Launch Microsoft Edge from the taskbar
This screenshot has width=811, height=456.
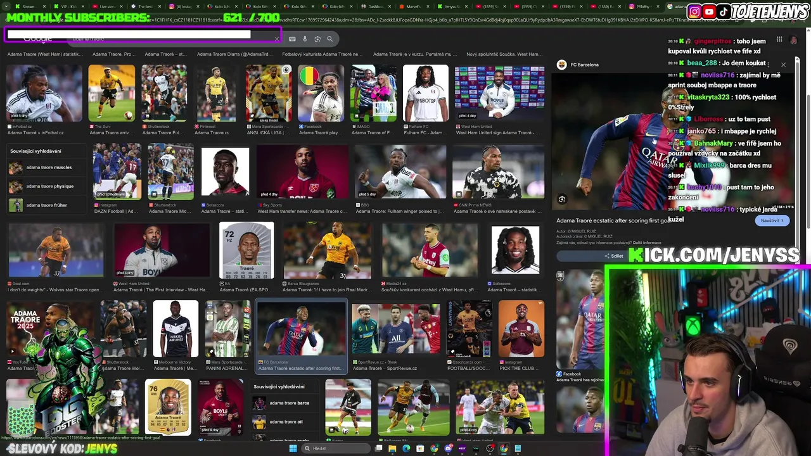coord(406,448)
